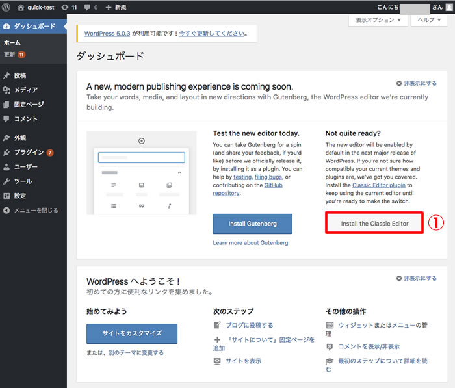This screenshot has height=388, width=455.
Task: Open the ツール (Tools) menu
Action: pyautogui.click(x=23, y=181)
